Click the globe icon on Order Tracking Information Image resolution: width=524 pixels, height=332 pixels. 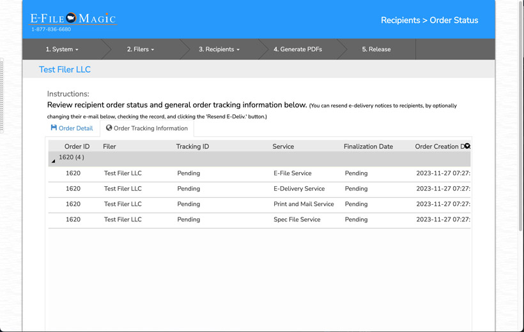point(109,128)
